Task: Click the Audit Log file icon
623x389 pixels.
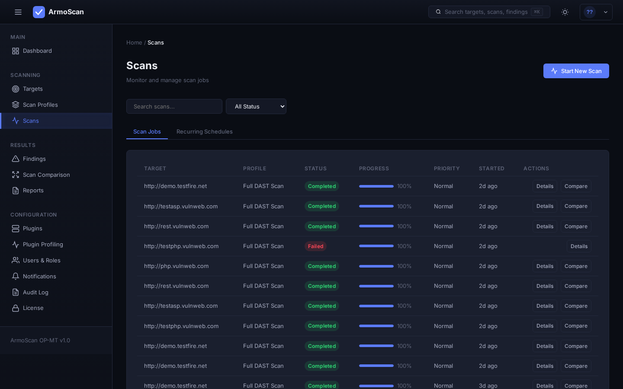Action: tap(16, 292)
